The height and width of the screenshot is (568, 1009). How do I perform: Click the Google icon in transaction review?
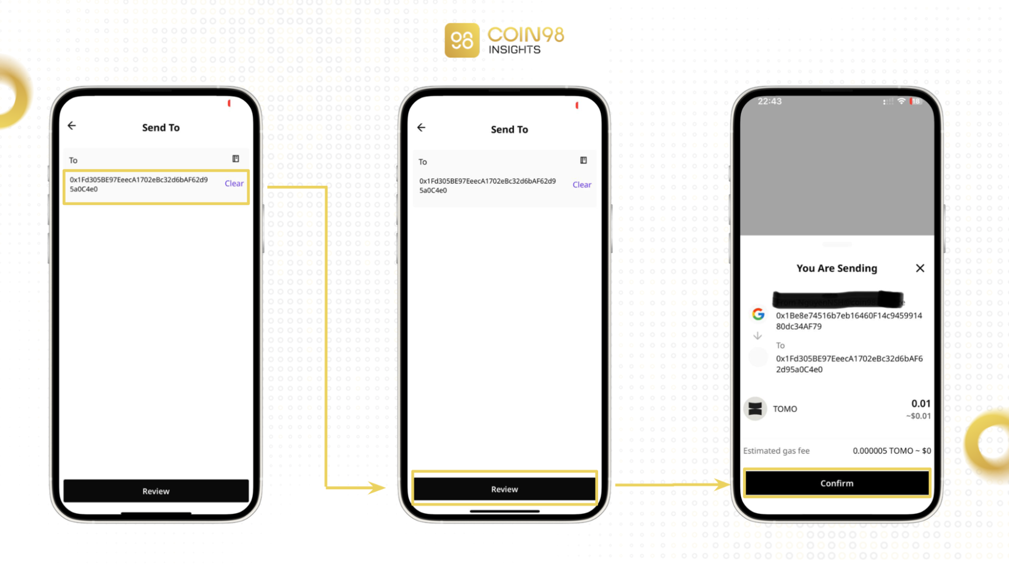pyautogui.click(x=757, y=315)
